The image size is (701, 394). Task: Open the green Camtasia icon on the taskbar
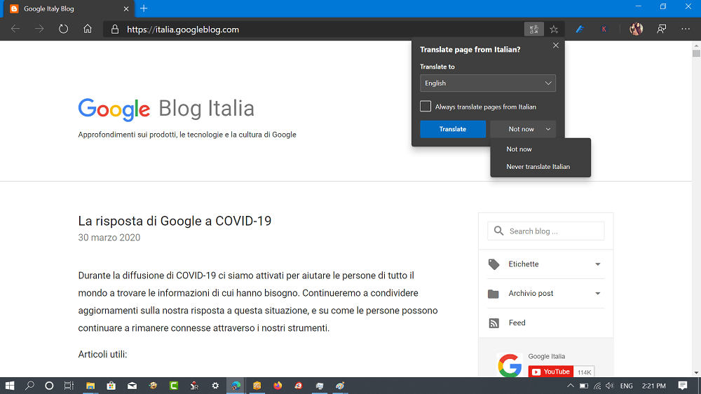point(174,386)
